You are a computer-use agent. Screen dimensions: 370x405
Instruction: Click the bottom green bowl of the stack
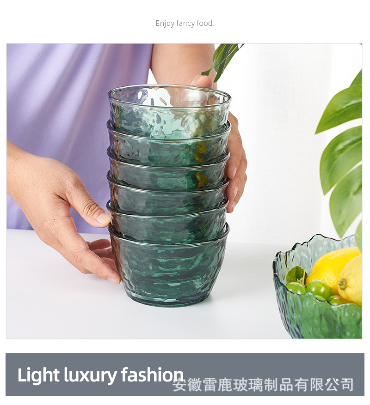coord(169,266)
